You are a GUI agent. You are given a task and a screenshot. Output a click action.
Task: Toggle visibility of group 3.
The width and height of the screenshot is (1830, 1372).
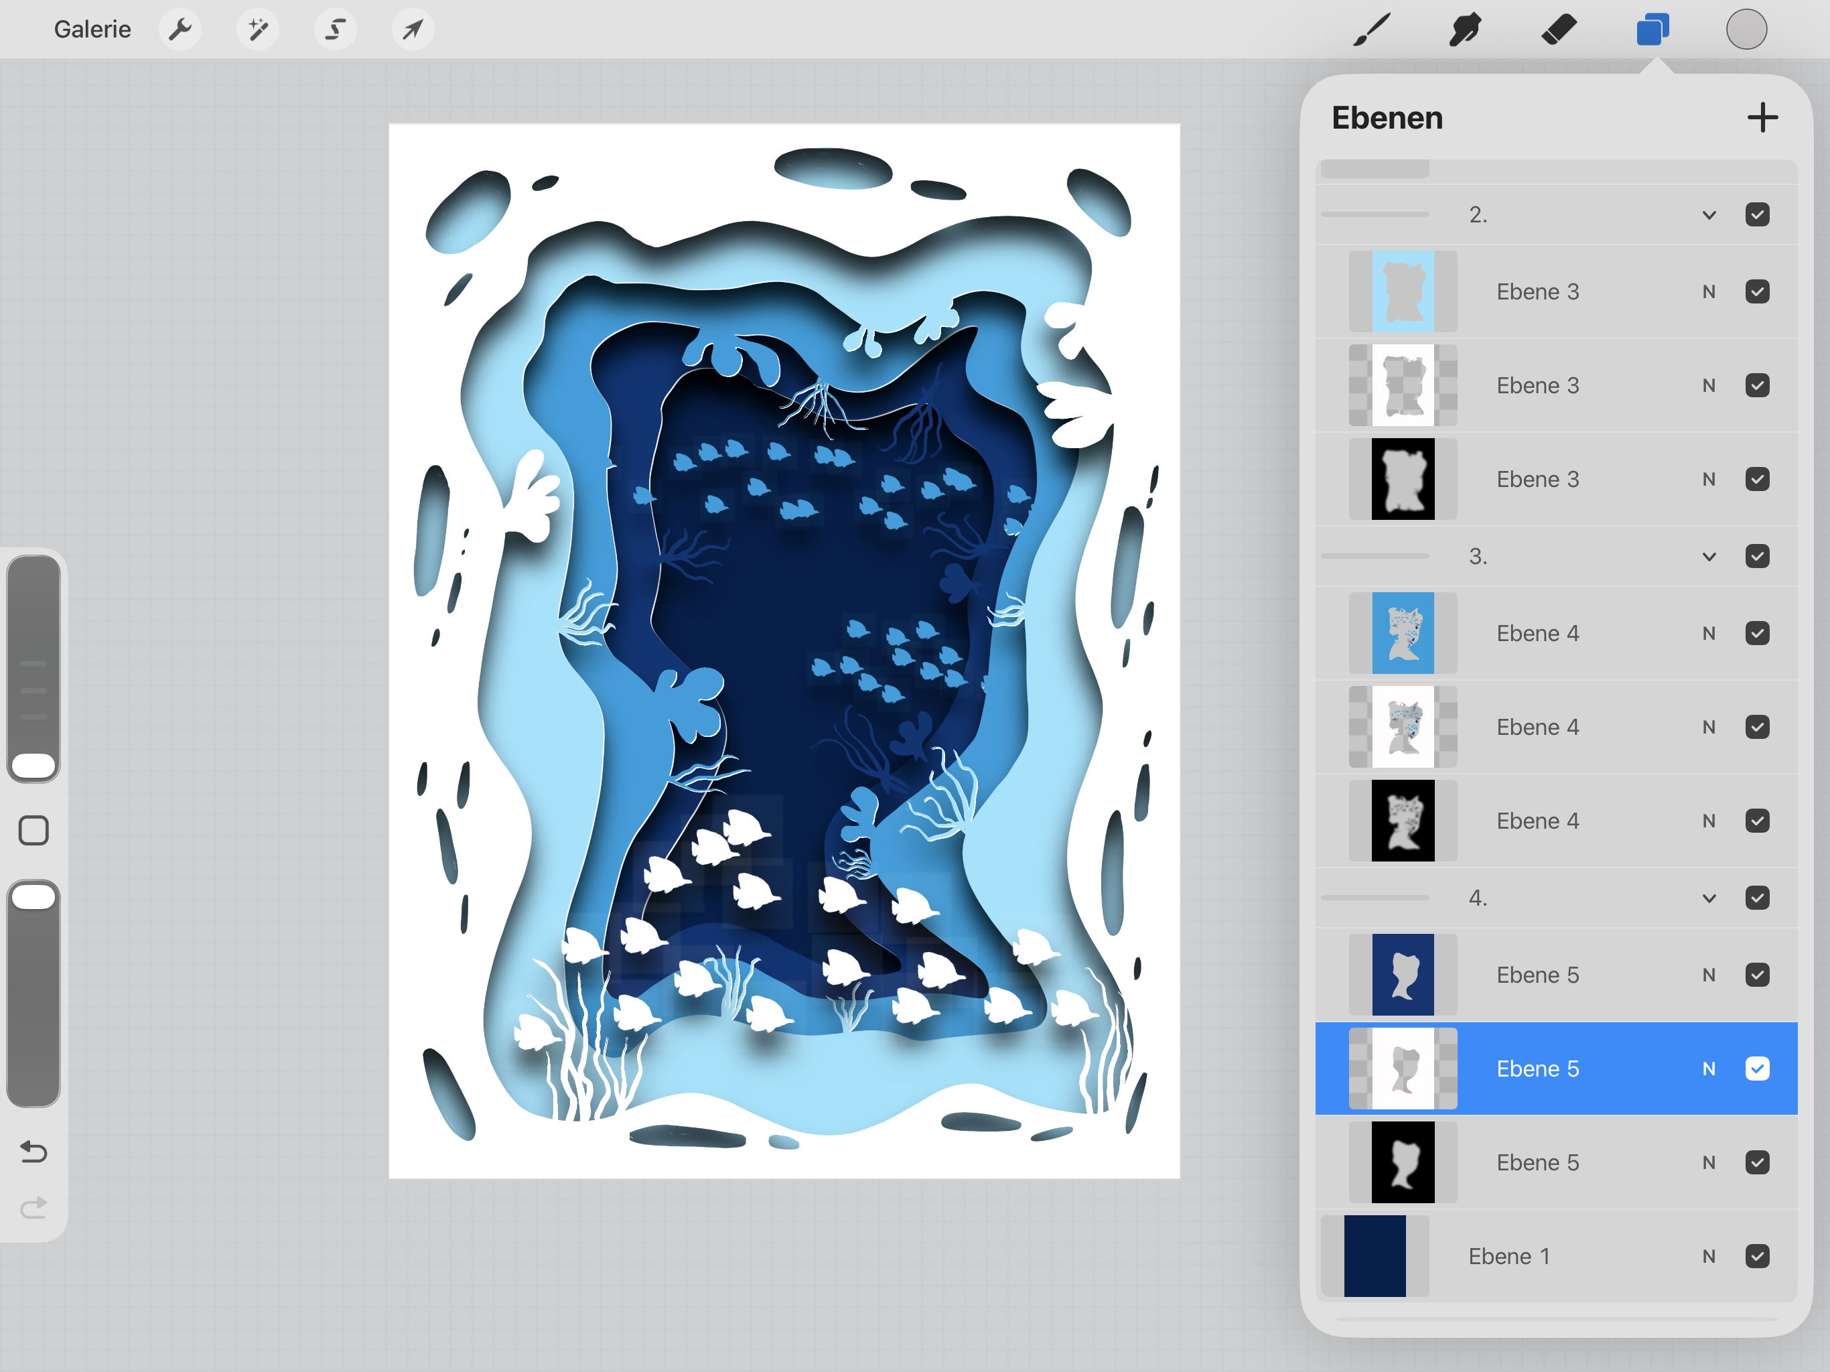pyautogui.click(x=1757, y=557)
